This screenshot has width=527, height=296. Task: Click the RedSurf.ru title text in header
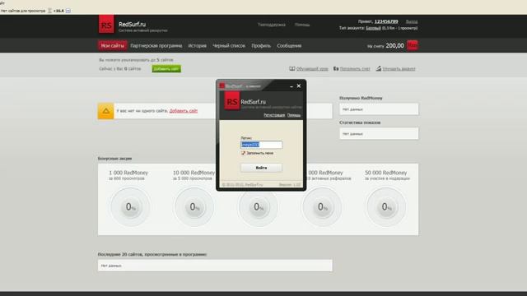tap(132, 24)
